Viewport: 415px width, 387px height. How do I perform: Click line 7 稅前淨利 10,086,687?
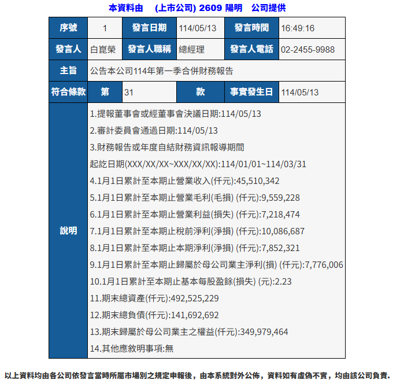pyautogui.click(x=197, y=231)
